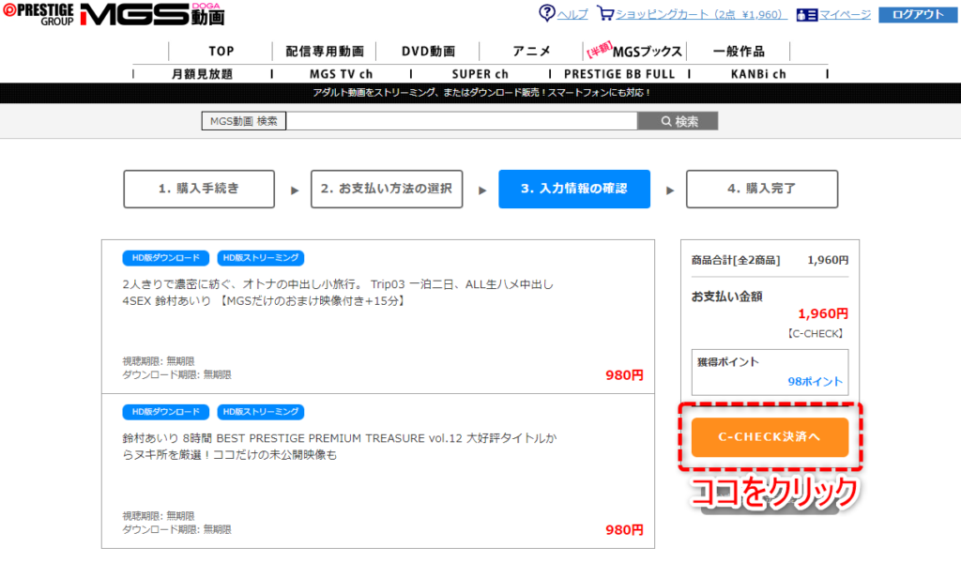Select the 配信専用動画 menu item
The image size is (961, 578).
(x=324, y=52)
